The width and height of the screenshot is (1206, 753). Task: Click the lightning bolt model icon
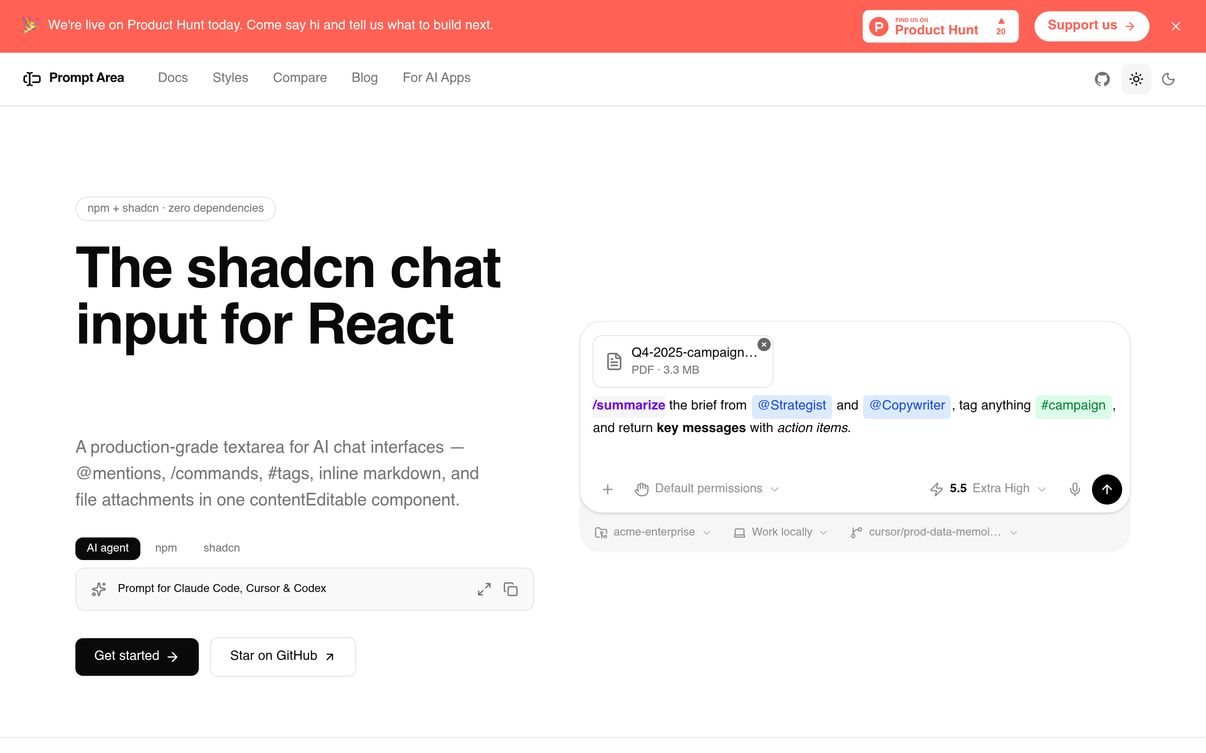click(x=936, y=489)
